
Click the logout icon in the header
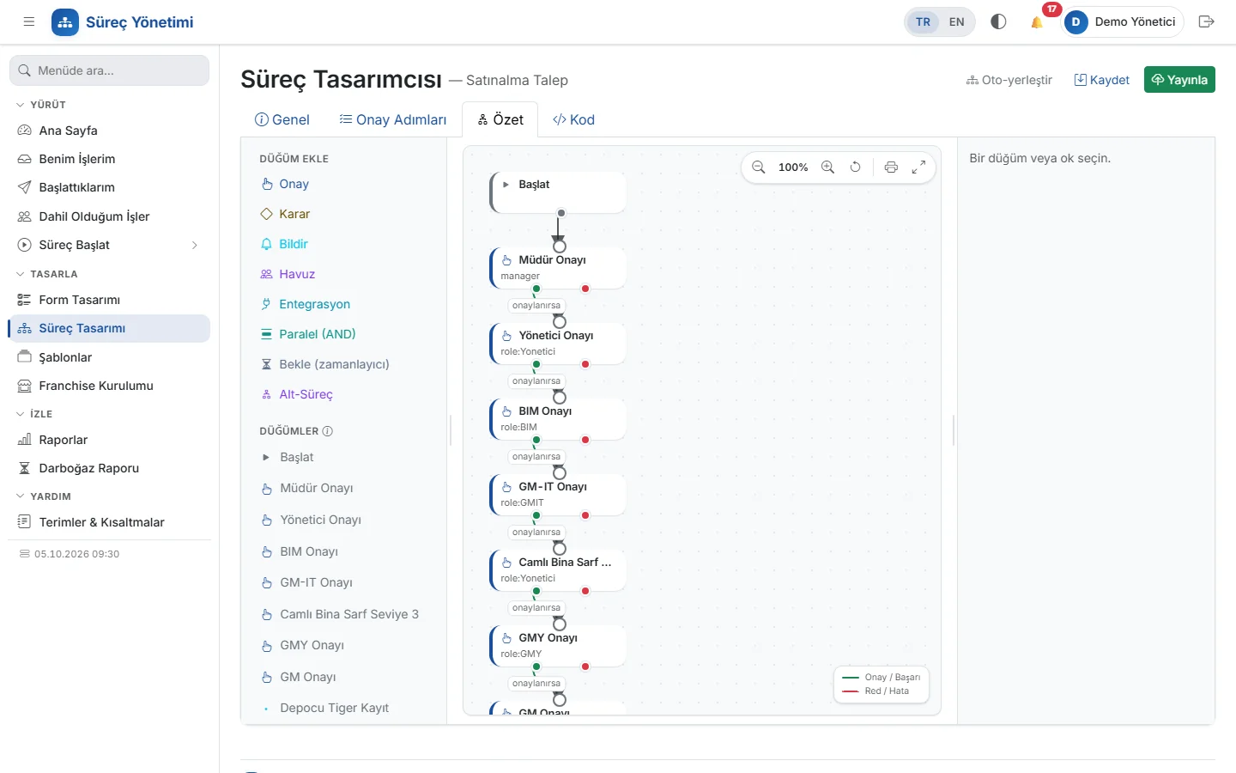click(1206, 22)
